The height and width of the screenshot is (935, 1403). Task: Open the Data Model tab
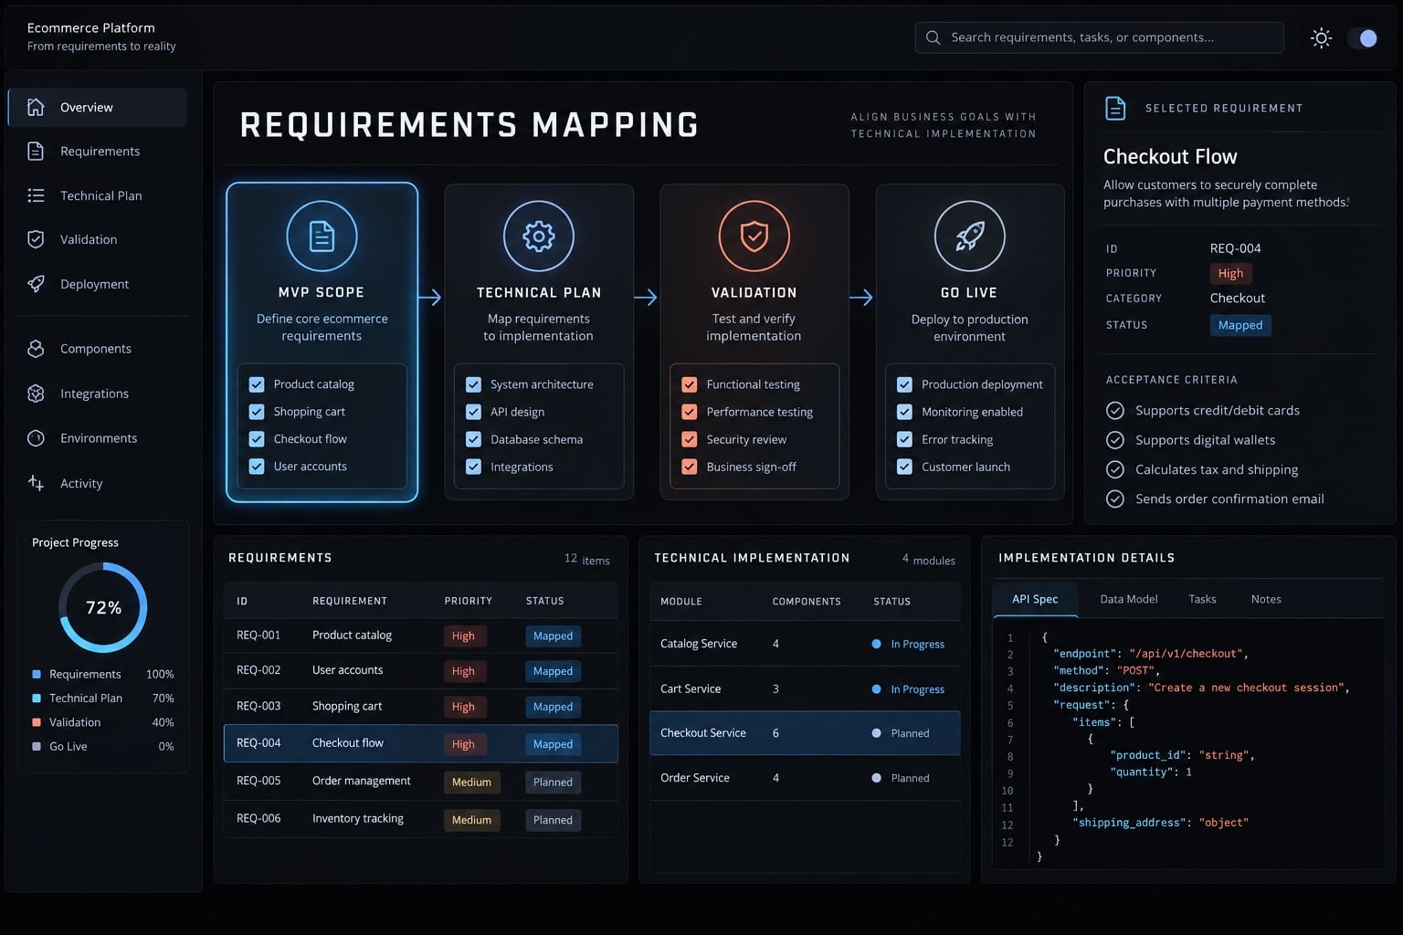coord(1129,599)
